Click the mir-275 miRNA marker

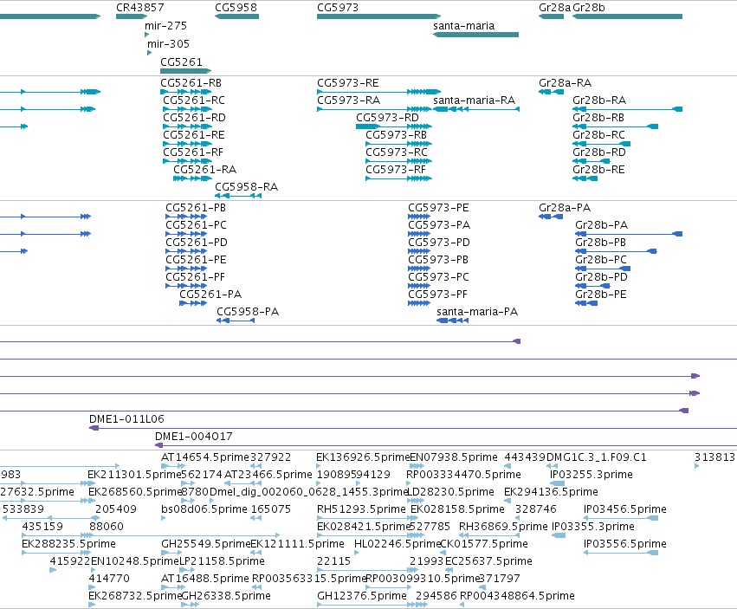(x=146, y=35)
